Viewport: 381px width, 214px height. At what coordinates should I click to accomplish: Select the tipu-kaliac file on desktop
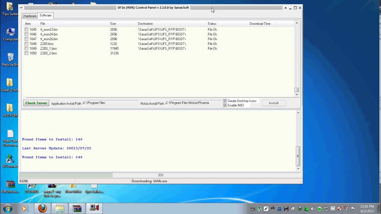94,189
